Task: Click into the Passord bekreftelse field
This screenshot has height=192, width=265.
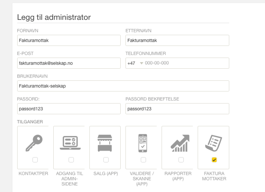Action: pos(177,109)
